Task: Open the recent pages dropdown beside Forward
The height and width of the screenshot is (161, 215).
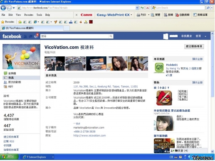Action: [14, 8]
